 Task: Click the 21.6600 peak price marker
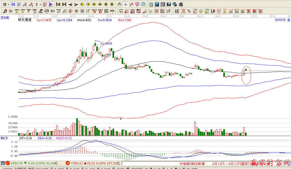click(106, 43)
